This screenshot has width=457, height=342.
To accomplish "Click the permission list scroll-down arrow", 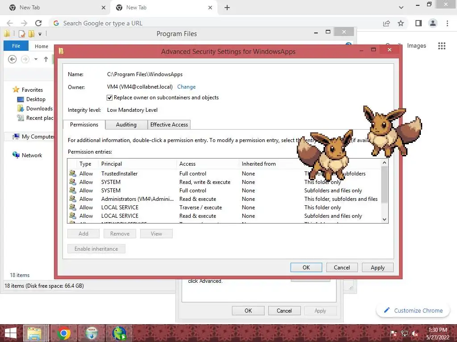I will pyautogui.click(x=384, y=220).
